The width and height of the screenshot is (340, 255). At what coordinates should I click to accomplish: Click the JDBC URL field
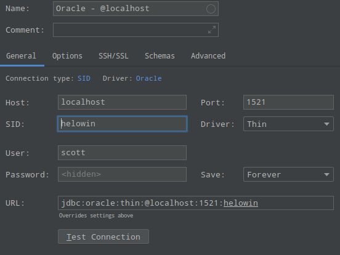click(196, 203)
